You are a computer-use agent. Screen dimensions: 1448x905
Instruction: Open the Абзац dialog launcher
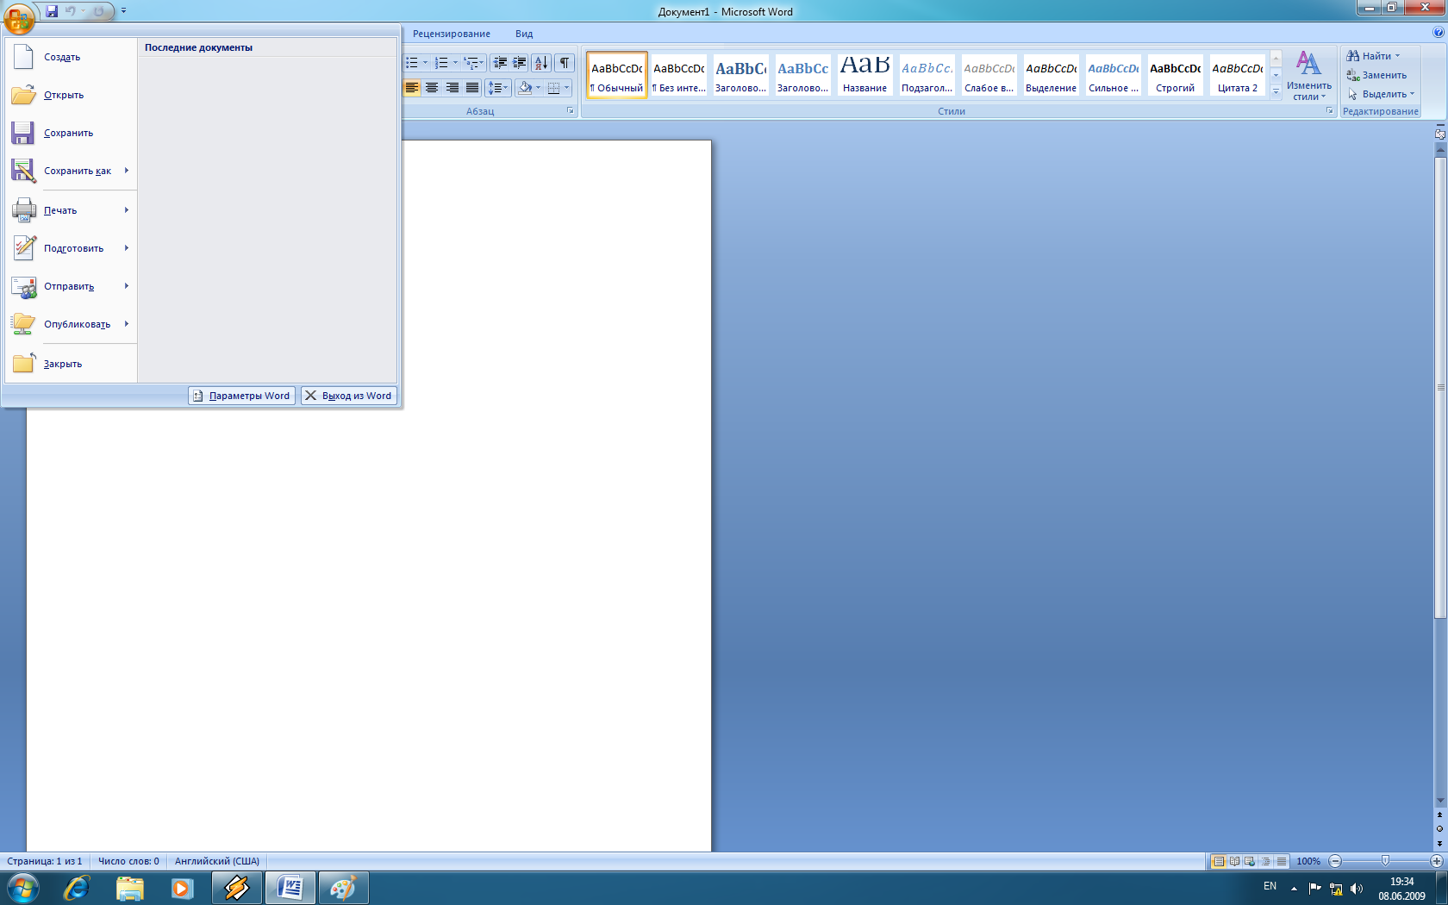(x=570, y=110)
